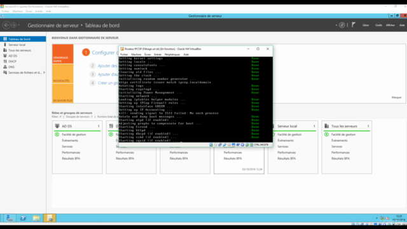The image size is (407, 229).
Task: Click Événements in AD DS tile
Action: [70, 141]
